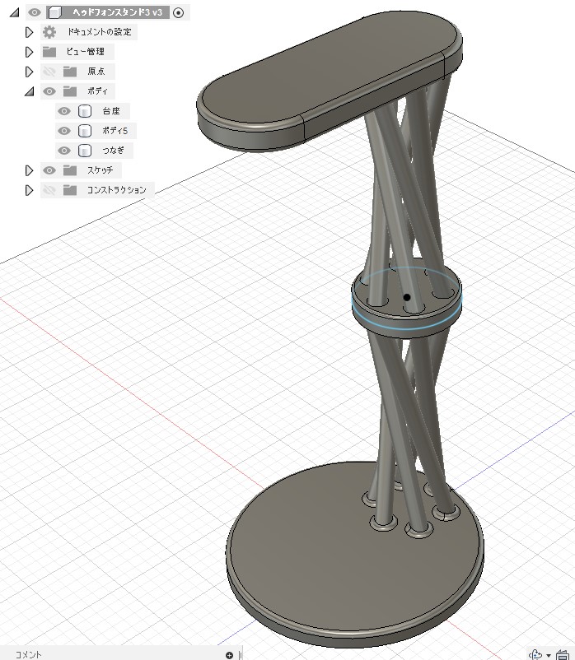Show the hidden コンストラクション folder
The height and width of the screenshot is (660, 575).
tap(49, 190)
